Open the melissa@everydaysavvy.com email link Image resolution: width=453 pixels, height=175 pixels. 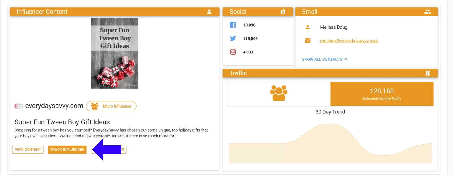[x=349, y=41]
